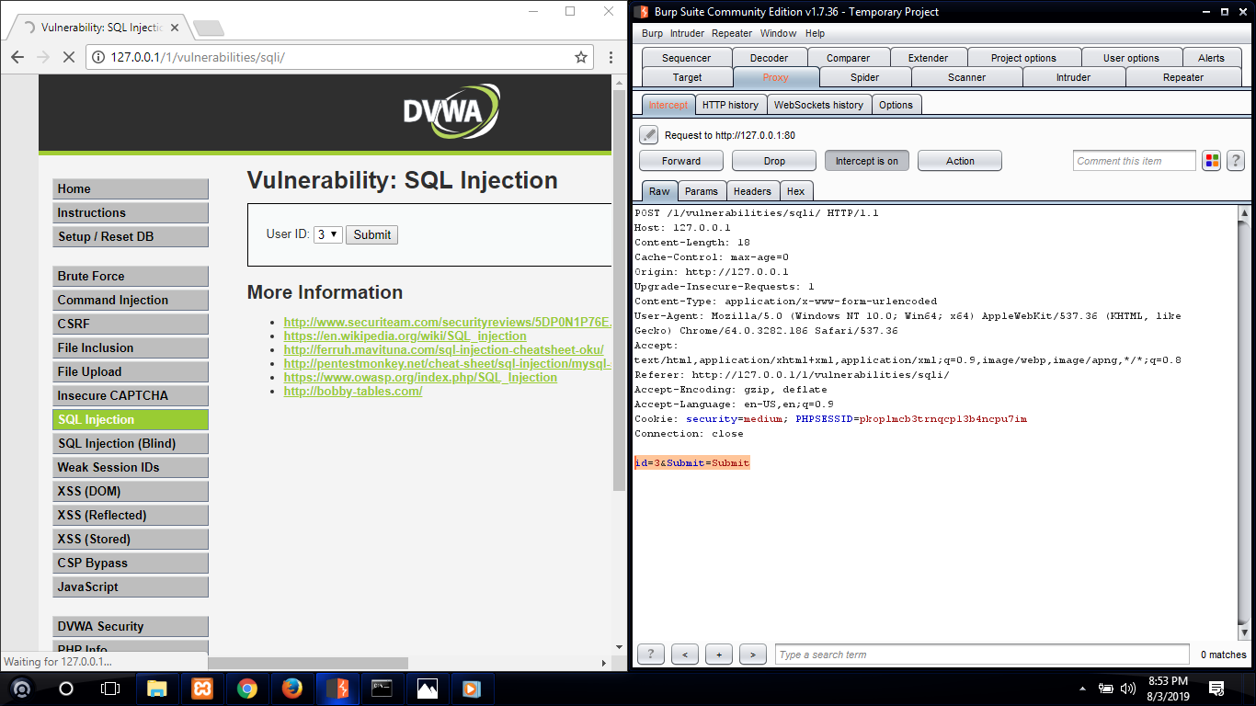Switch to the Target tab
The width and height of the screenshot is (1256, 706).
pyautogui.click(x=687, y=77)
